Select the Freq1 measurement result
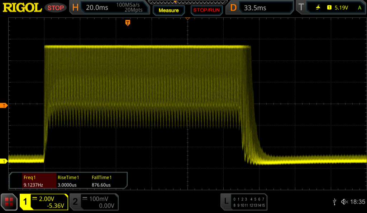The image size is (367, 213). click(33, 181)
